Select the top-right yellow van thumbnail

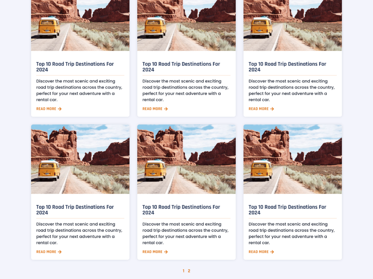coord(292,25)
